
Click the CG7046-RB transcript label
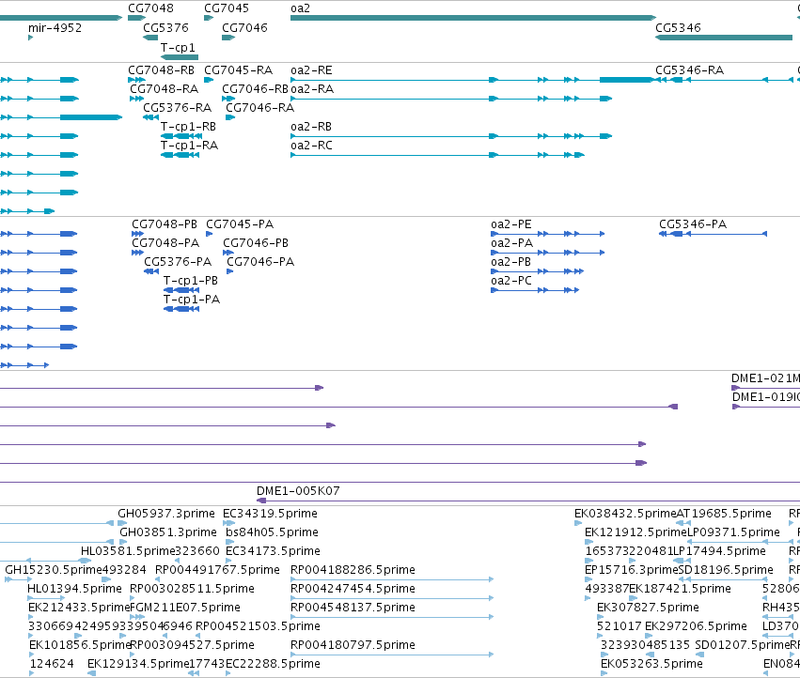pyautogui.click(x=255, y=88)
